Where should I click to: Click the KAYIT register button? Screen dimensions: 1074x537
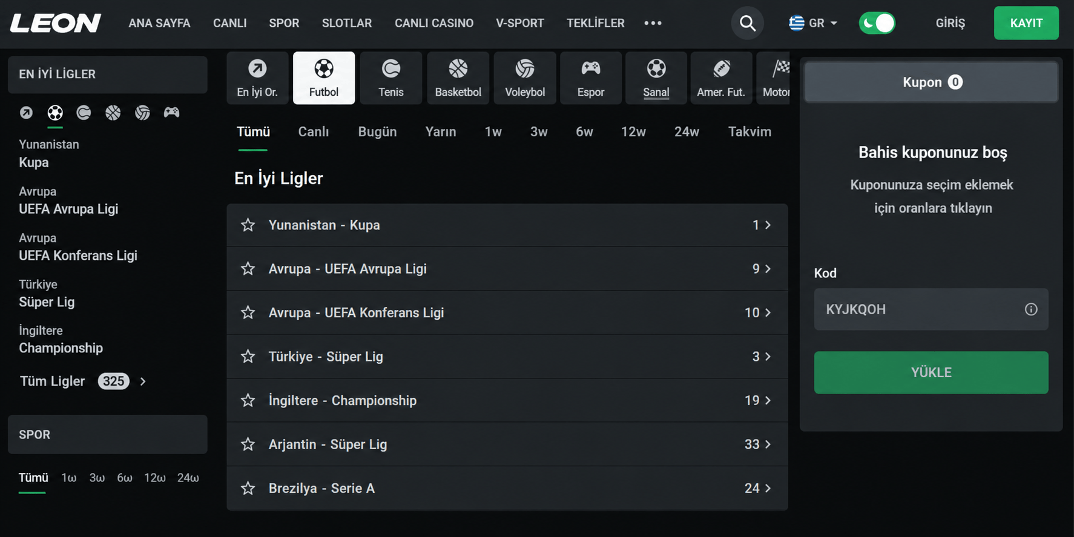[1026, 23]
